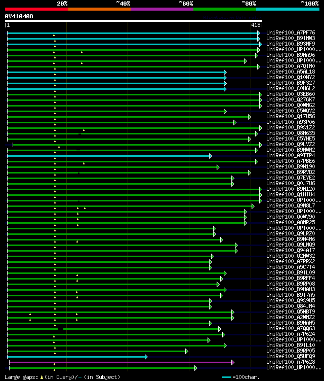
Task: Click the arrowhead ending the UniRef100_B9RP05 alignment
Action: [187, 351]
